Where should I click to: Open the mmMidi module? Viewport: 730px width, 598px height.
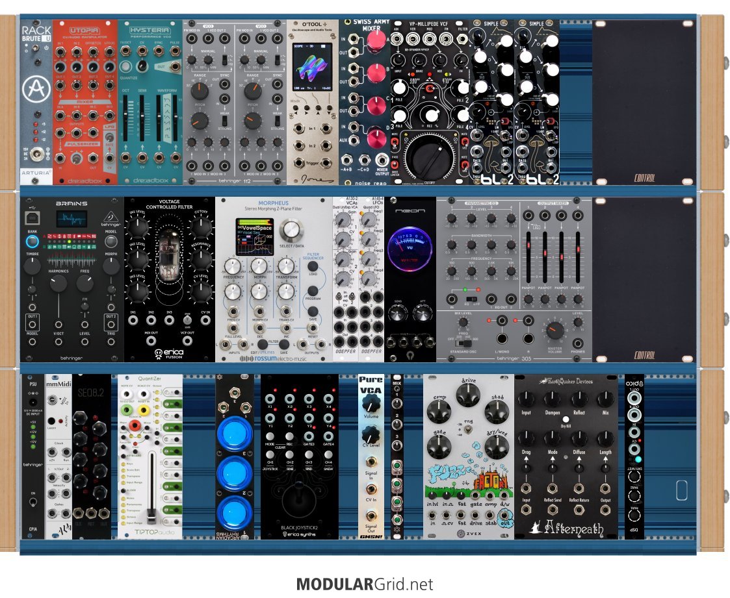59,456
